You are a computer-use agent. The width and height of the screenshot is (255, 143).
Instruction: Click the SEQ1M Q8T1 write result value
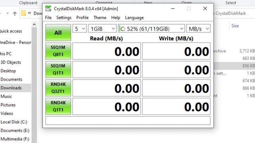coord(176,51)
